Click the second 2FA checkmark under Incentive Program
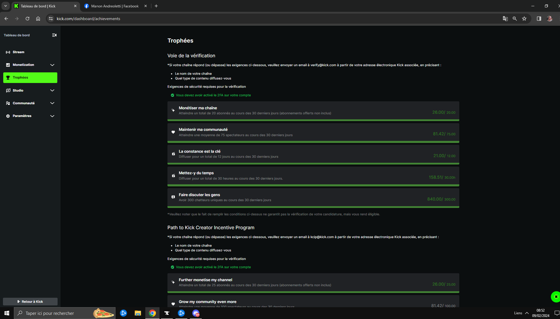Screen dimensions: 560x319 coord(173,267)
